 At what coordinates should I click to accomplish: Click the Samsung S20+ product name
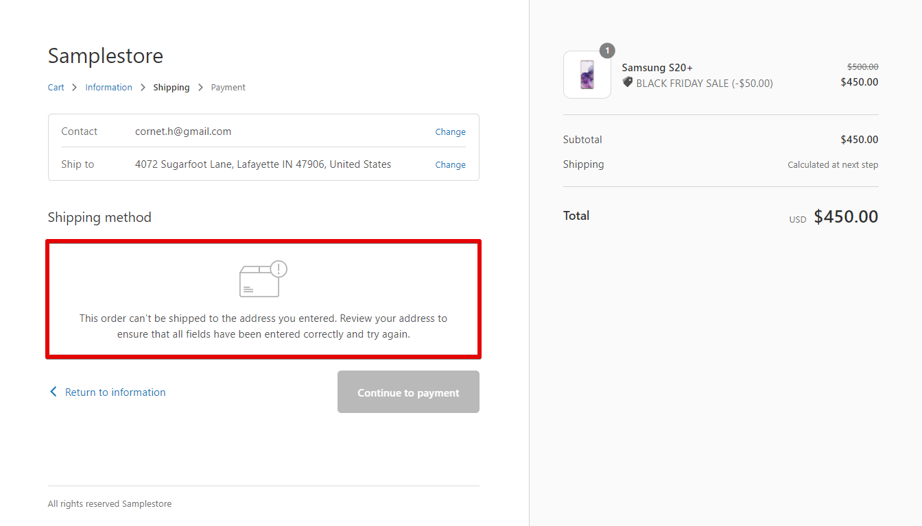click(657, 68)
